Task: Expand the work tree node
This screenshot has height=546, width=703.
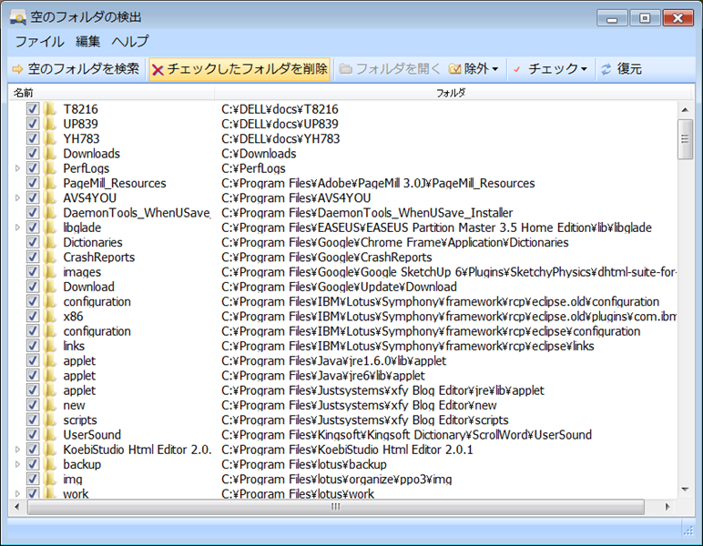Action: [17, 493]
